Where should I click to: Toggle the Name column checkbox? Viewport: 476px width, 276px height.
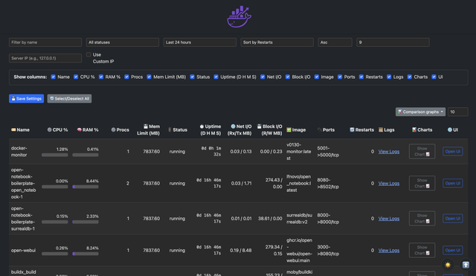(53, 77)
